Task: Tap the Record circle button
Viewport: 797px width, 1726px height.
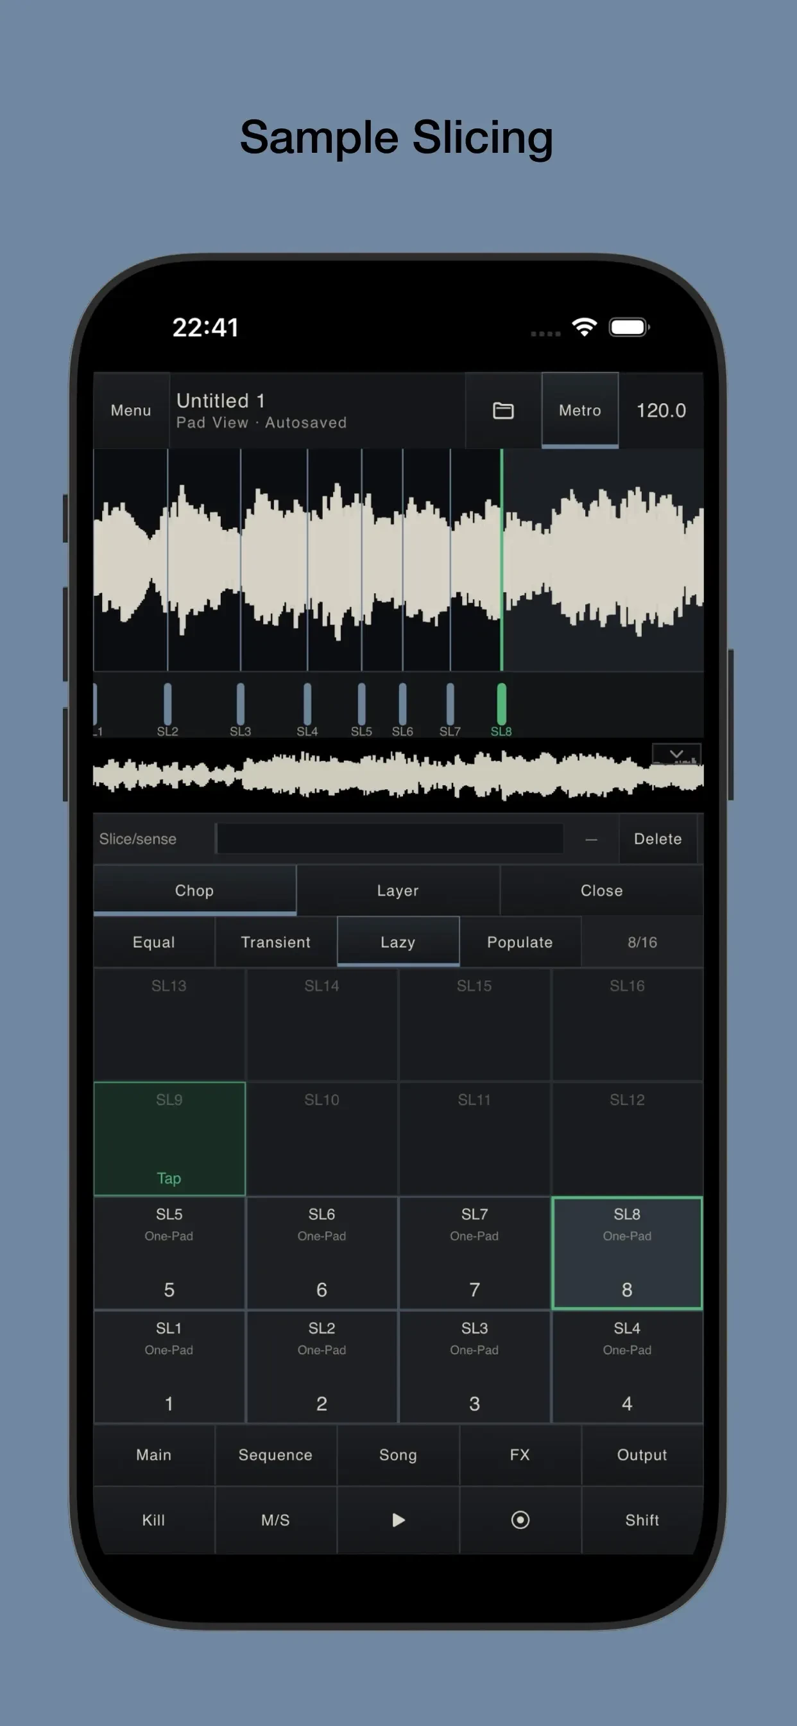Action: tap(520, 1520)
